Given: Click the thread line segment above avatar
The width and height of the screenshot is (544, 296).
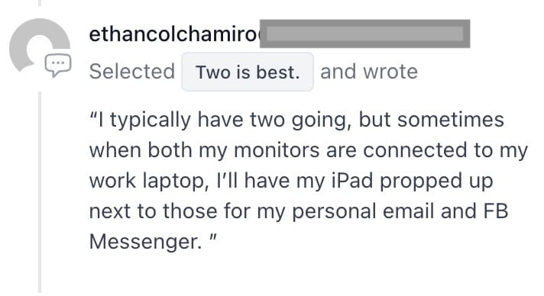Looking at the screenshot, I should [x=40, y=3].
